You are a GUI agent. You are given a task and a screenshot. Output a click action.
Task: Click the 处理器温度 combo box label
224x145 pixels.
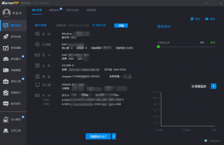click(x=199, y=86)
